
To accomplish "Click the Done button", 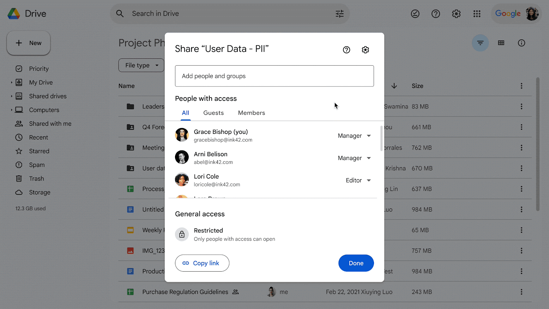I will click(x=356, y=263).
